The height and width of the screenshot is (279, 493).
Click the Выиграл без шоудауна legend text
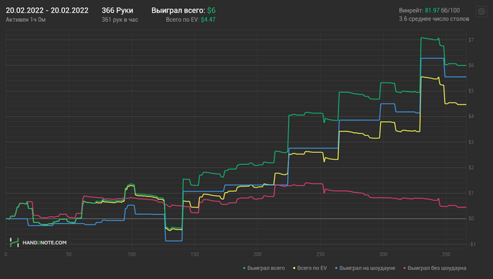(437, 268)
